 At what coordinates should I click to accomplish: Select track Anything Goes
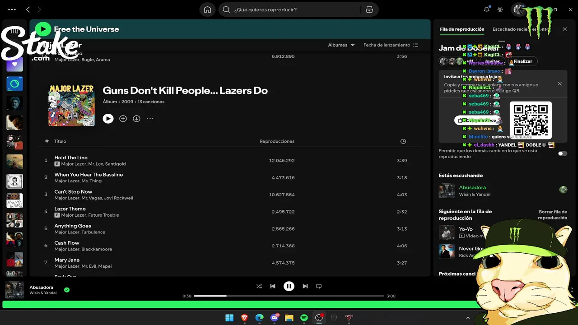[x=230, y=229]
